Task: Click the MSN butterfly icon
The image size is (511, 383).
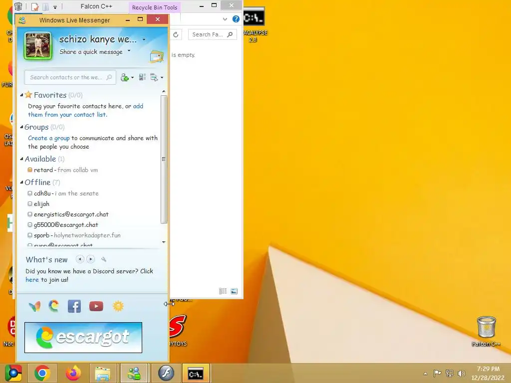Action: (34, 307)
